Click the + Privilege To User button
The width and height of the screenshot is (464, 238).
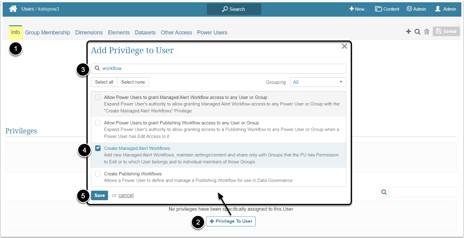coord(231,221)
